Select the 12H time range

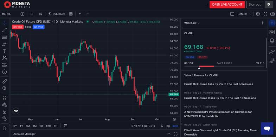coord(48,126)
